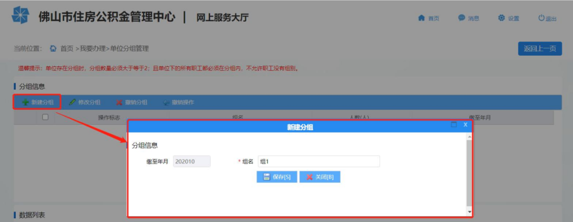Close 新建分组 dialog with title-bar X
Image resolution: width=573 pixels, height=222 pixels.
[465, 125]
